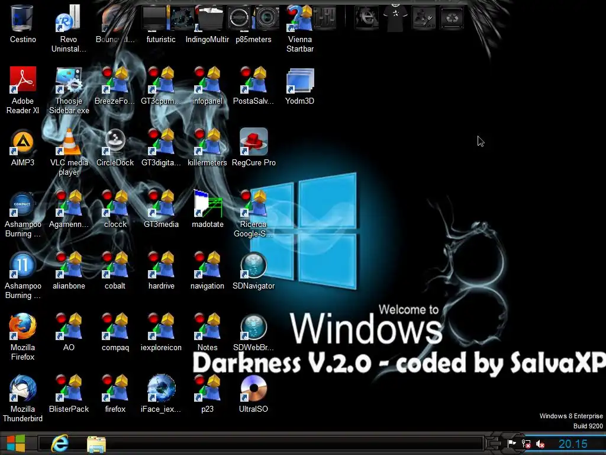Click the dock recycle bin icon
The height and width of the screenshot is (455, 606).
[452, 17]
